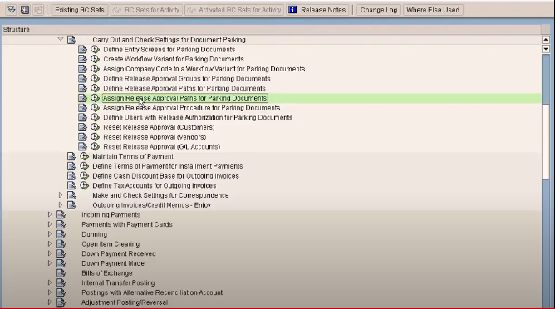The image size is (555, 309).
Task: Select Adjustment Posting/Reversal text
Action: [x=125, y=302]
